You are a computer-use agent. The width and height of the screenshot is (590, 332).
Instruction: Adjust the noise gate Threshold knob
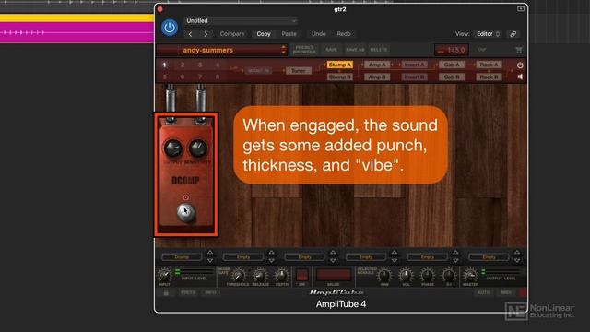pos(238,276)
